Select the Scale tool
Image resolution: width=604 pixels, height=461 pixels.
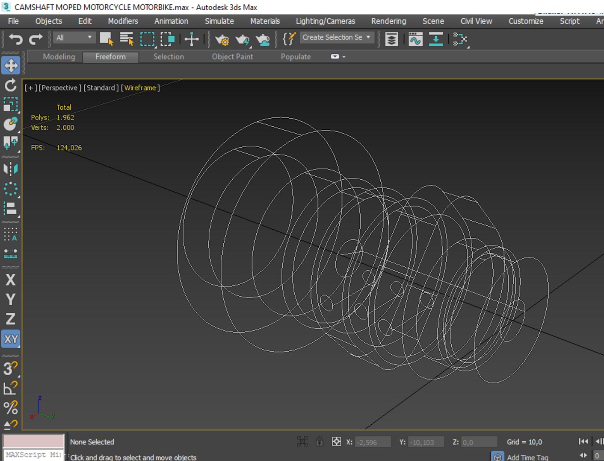coord(11,104)
